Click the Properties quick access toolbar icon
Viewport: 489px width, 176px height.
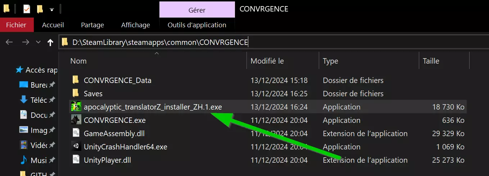coord(27,9)
